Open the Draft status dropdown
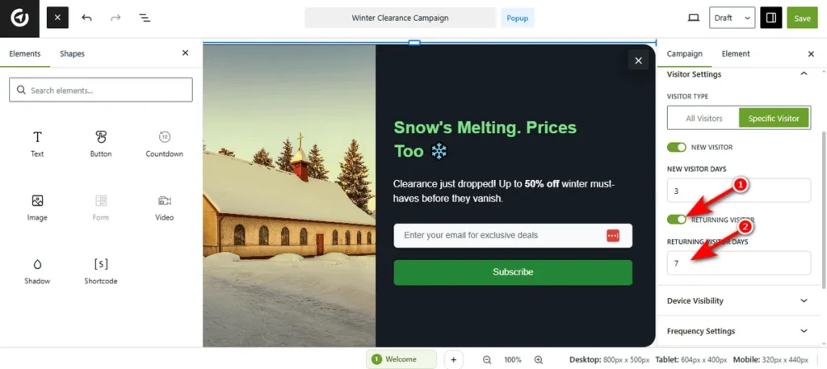 click(x=732, y=18)
